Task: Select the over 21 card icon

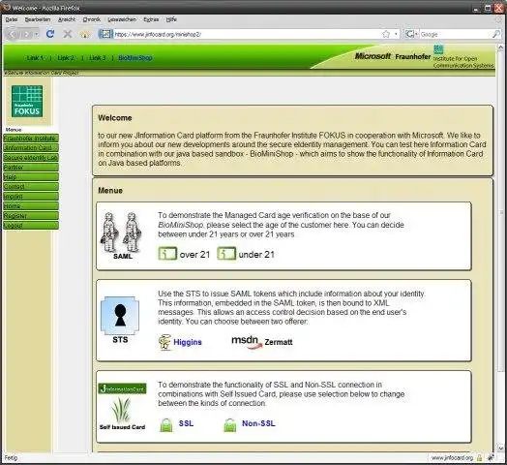Action: pyautogui.click(x=167, y=254)
